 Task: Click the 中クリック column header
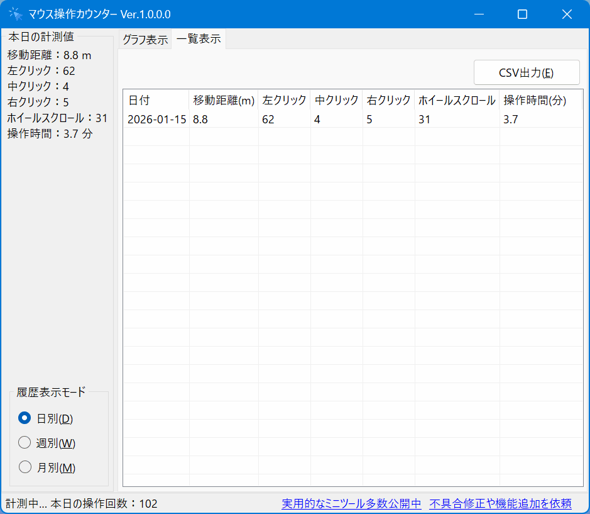pyautogui.click(x=336, y=101)
